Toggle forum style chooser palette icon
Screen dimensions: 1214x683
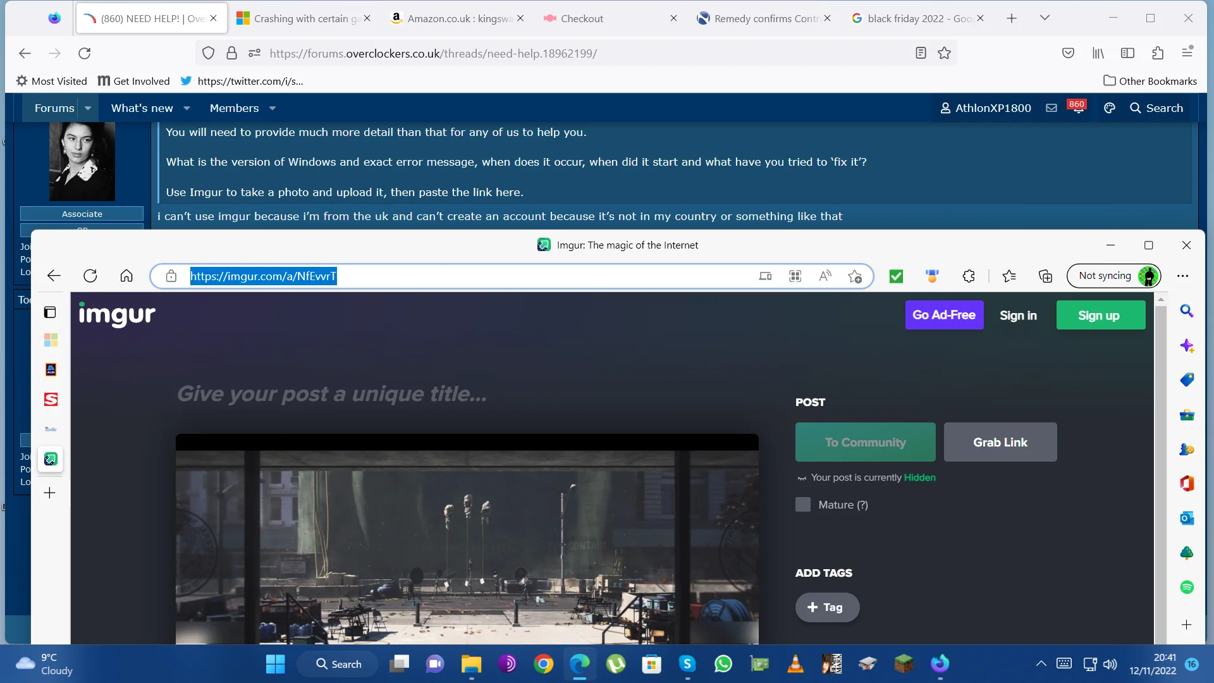point(1109,108)
